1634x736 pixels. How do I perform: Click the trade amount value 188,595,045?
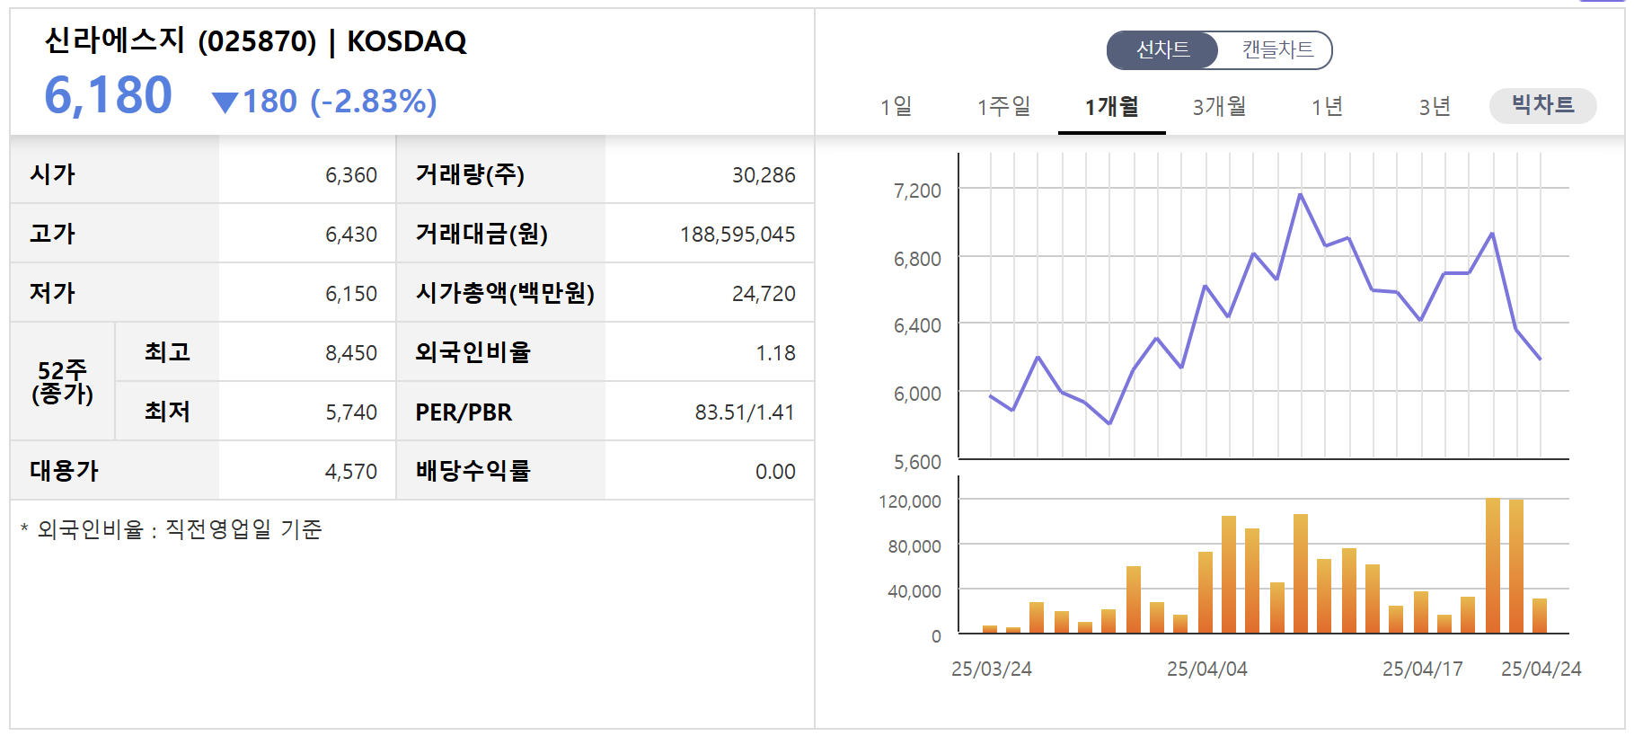738,235
